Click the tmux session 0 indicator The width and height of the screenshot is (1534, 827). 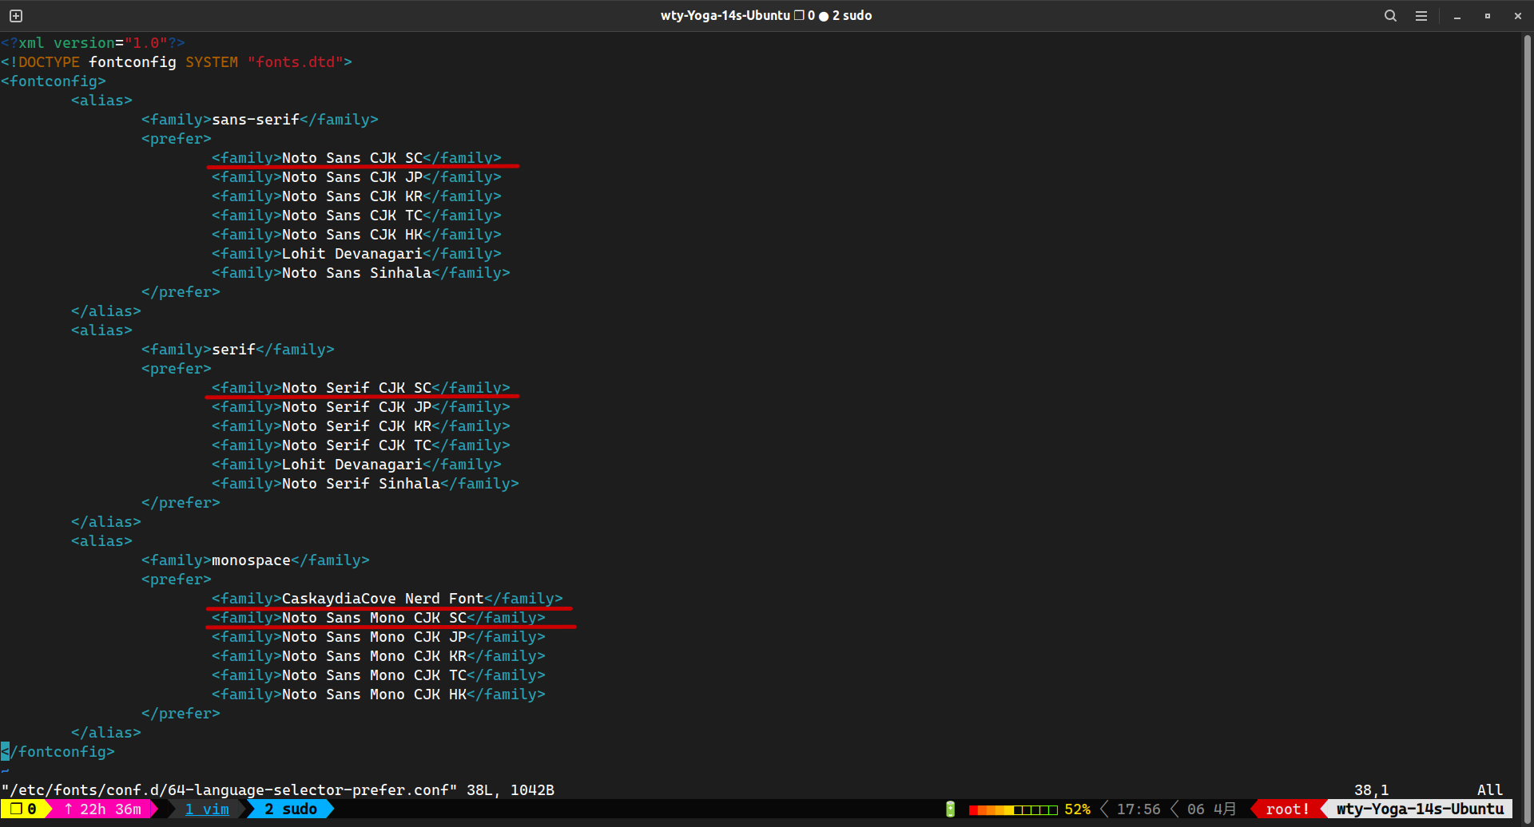pos(23,809)
